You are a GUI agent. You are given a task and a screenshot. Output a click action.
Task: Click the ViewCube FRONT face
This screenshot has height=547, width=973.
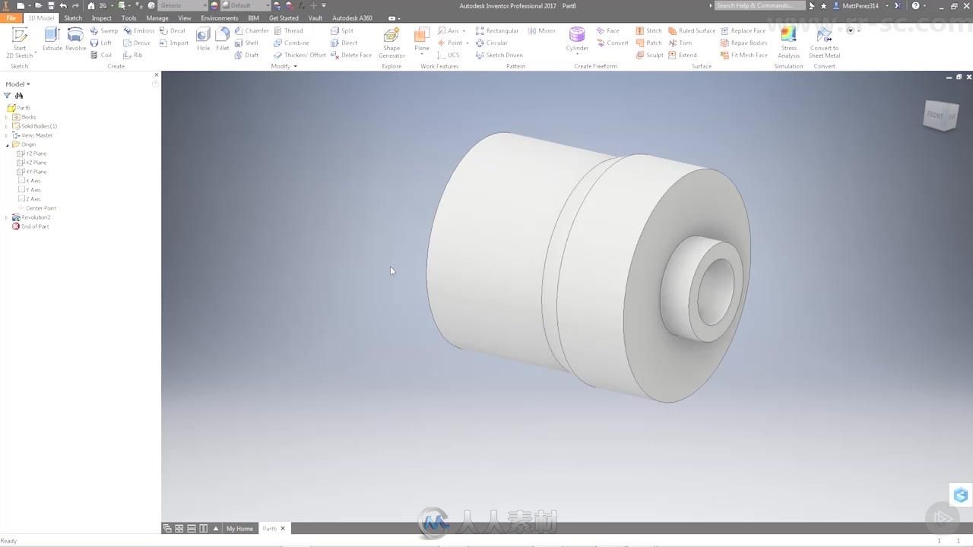[x=935, y=115]
